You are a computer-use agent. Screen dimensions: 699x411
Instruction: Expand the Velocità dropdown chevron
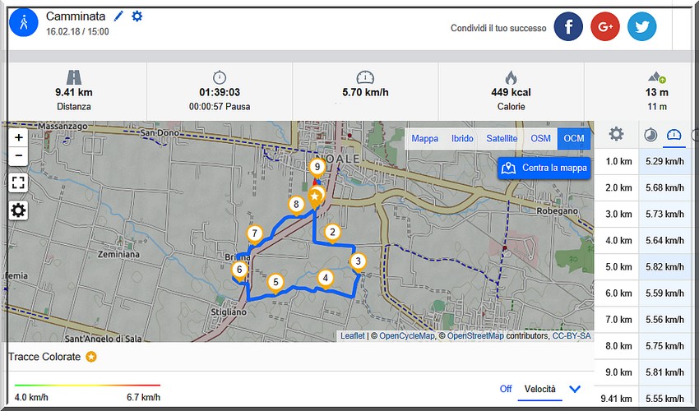click(575, 389)
